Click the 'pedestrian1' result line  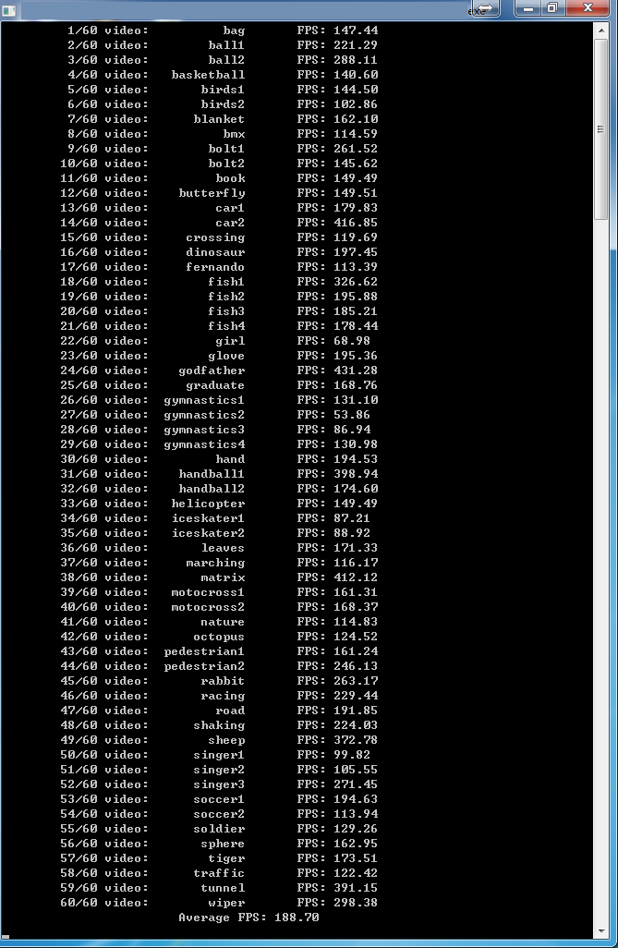click(219, 651)
